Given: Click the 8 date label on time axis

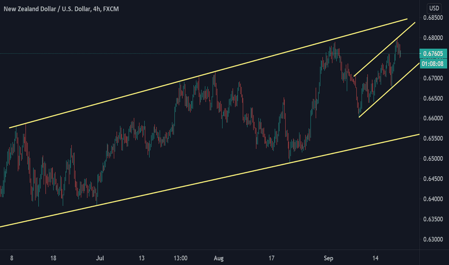Looking at the screenshot, I should click(12, 258).
